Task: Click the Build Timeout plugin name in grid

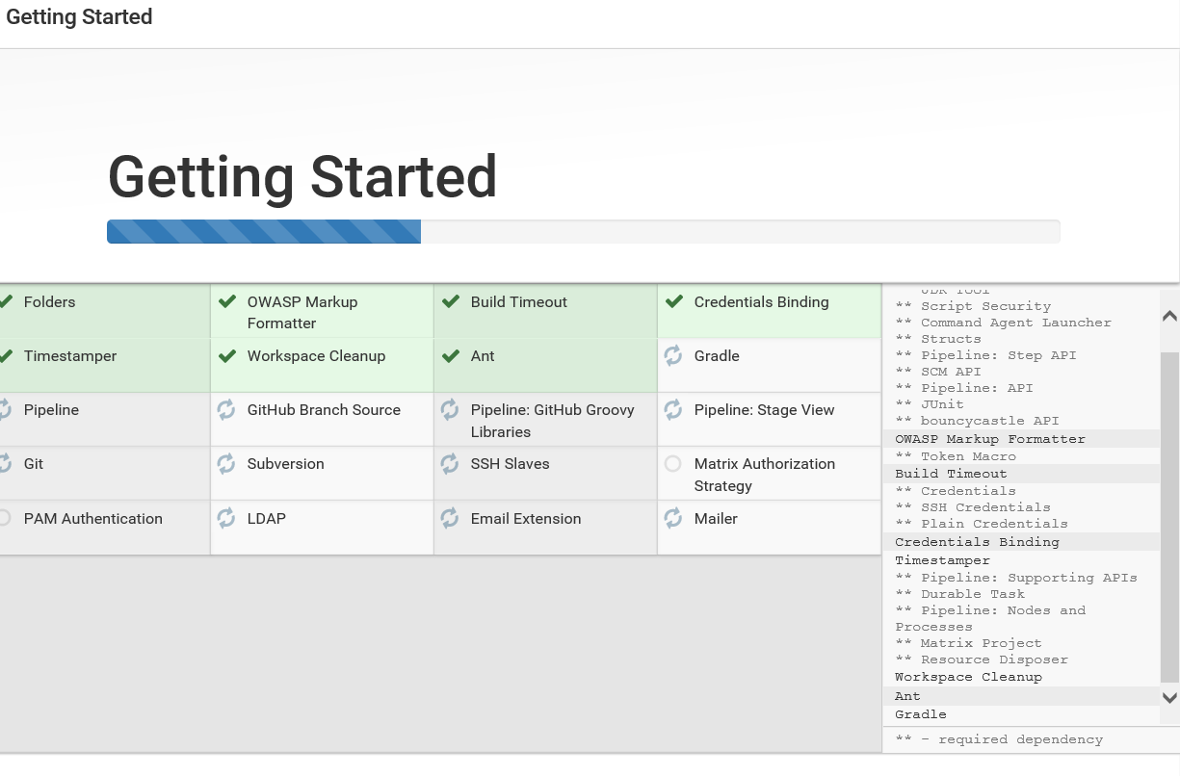Action: tap(519, 301)
